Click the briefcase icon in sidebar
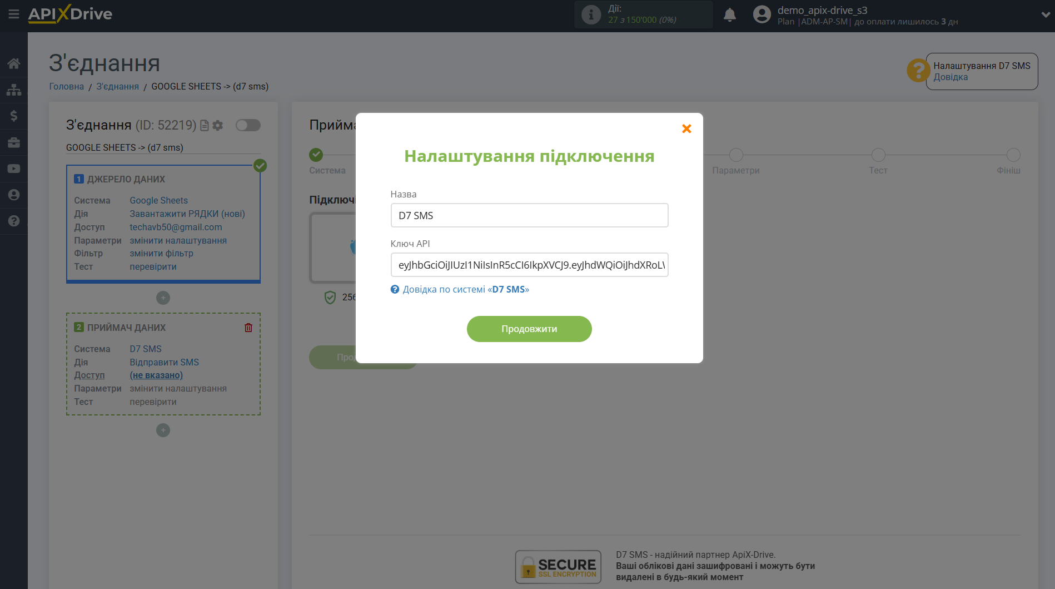1055x589 pixels. 14,142
